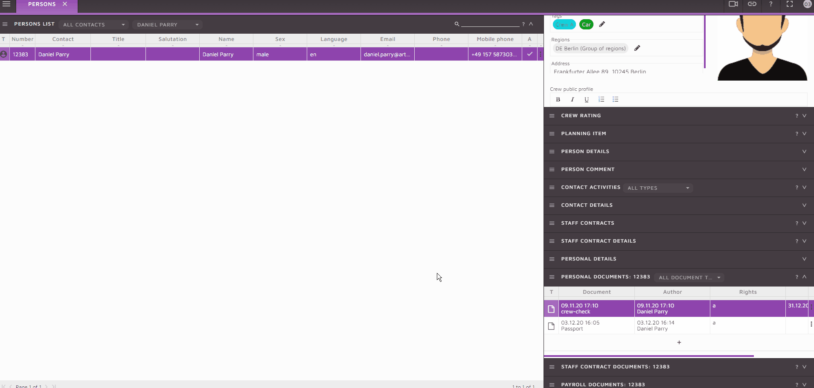Image resolution: width=814 pixels, height=388 pixels.
Task: Click the video camera icon in top bar
Action: click(733, 4)
